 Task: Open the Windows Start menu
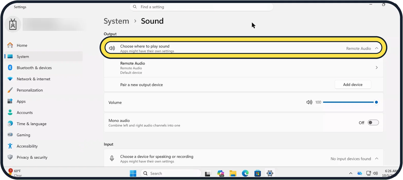133,173
